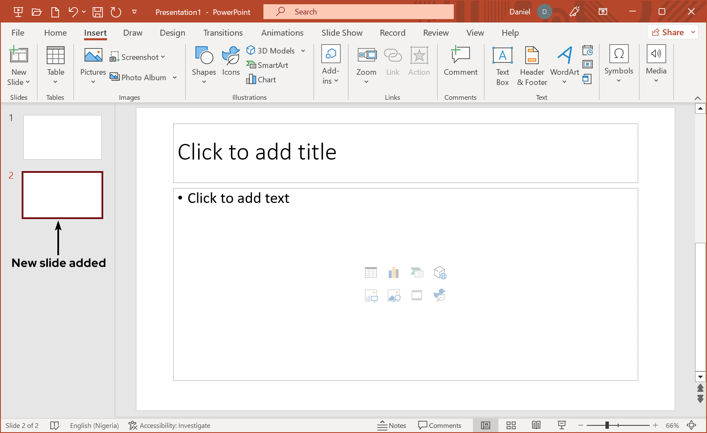Insert a Chart from the Illustrations group
Screen dimensions: 707x433
click(x=262, y=79)
